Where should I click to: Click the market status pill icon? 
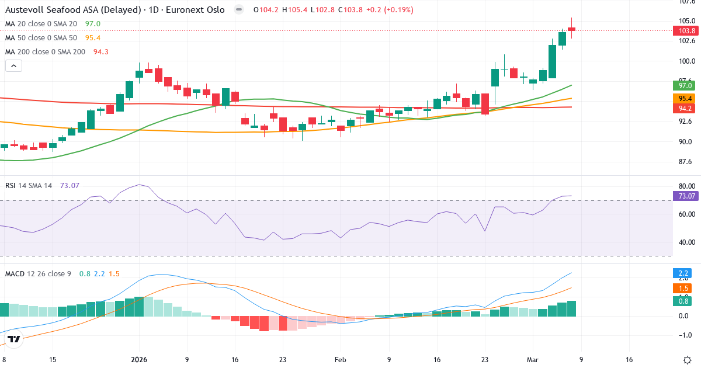click(x=238, y=10)
